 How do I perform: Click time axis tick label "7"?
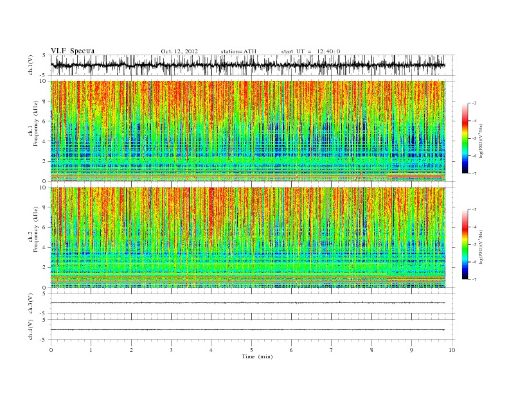pyautogui.click(x=331, y=350)
